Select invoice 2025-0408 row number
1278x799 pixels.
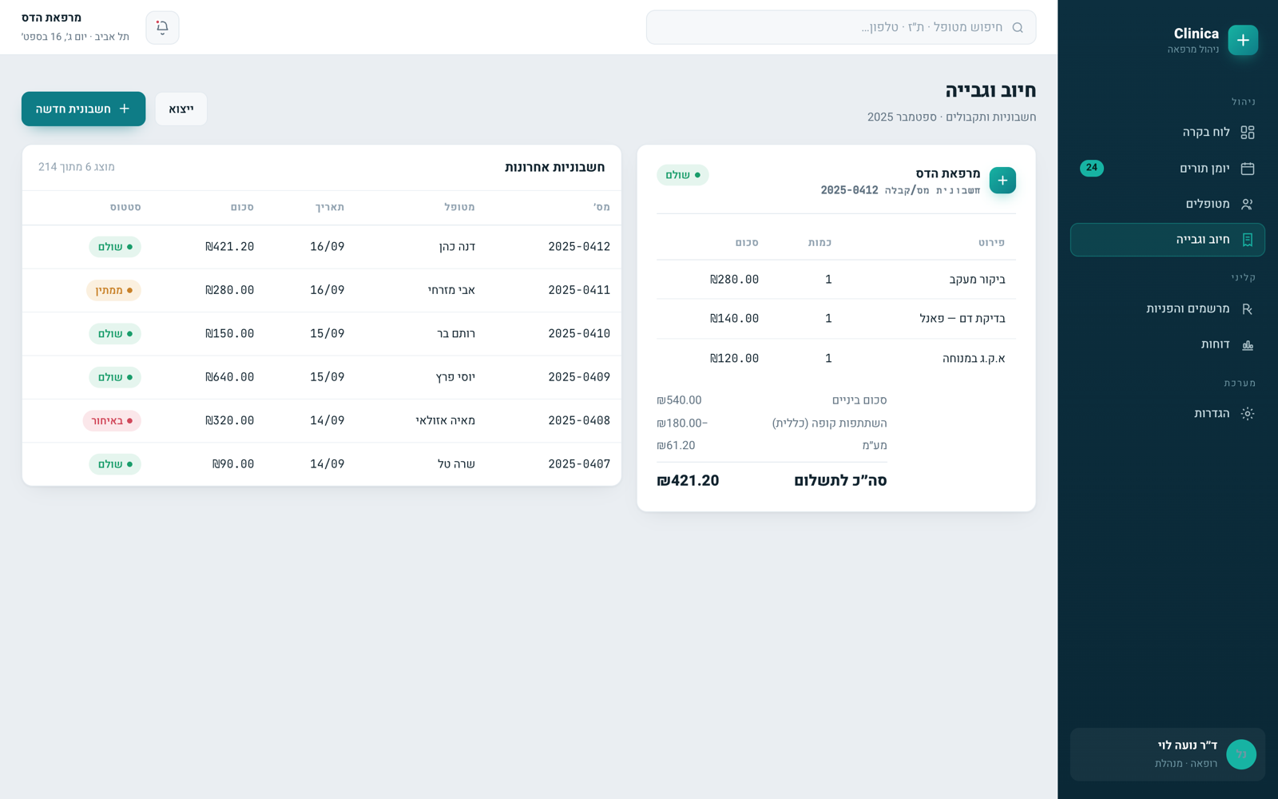pos(579,420)
